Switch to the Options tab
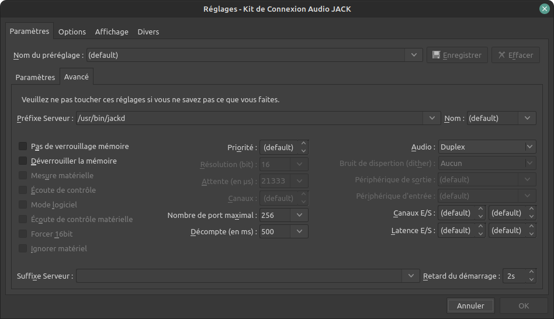Image resolution: width=554 pixels, height=319 pixels. coord(72,32)
